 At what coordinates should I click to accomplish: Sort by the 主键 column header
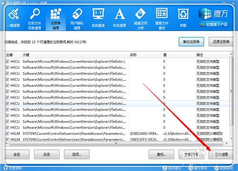(x=13, y=55)
